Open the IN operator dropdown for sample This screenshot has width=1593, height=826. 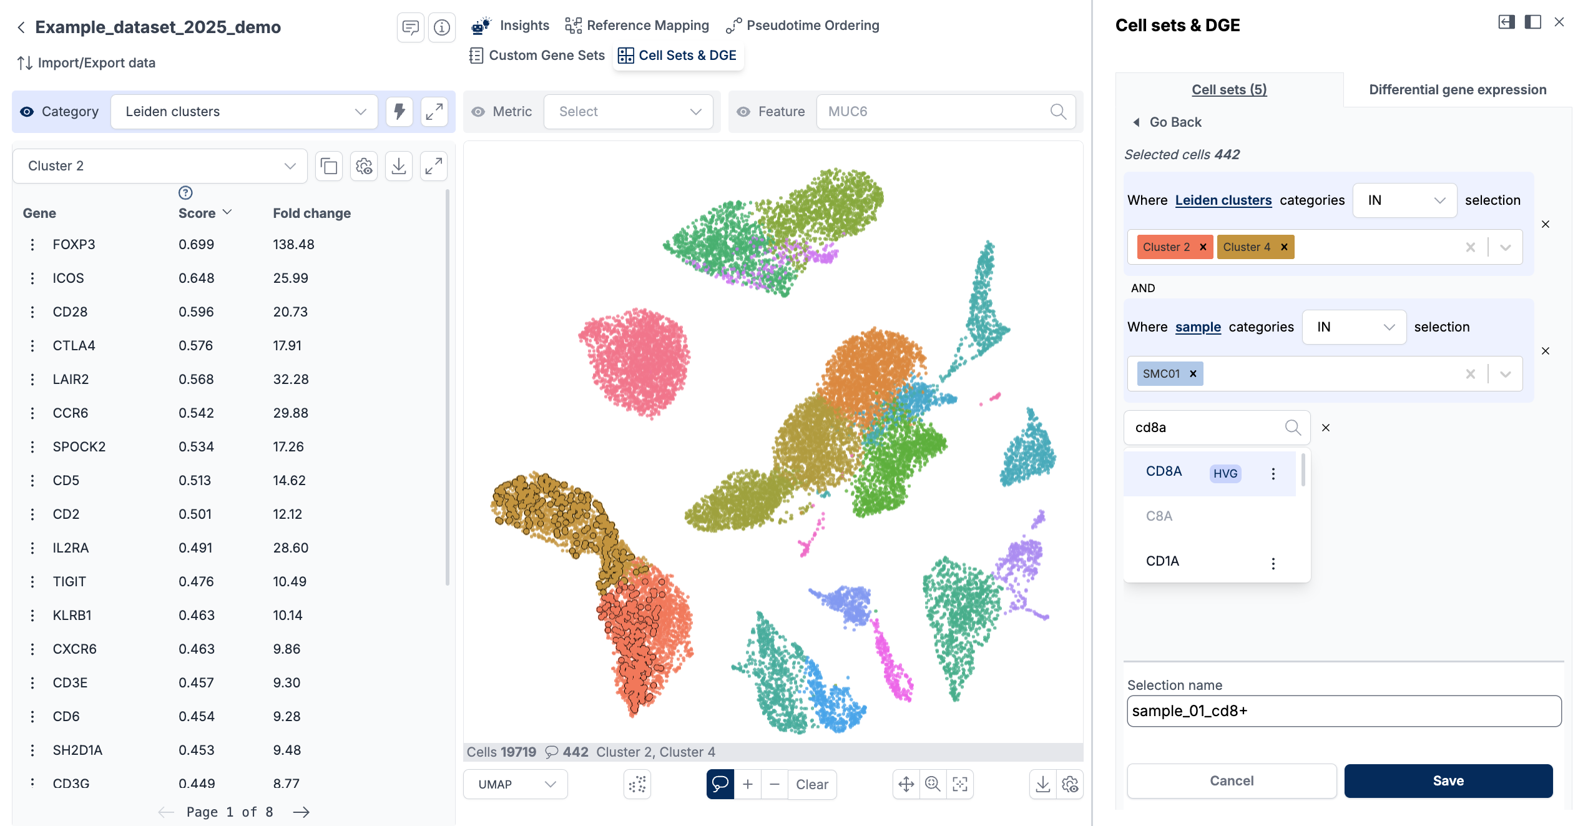[1353, 327]
